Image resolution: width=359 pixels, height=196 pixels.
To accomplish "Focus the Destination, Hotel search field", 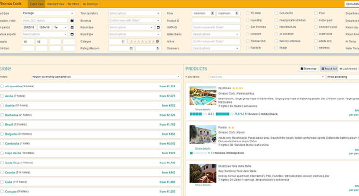I will tap(45, 21).
